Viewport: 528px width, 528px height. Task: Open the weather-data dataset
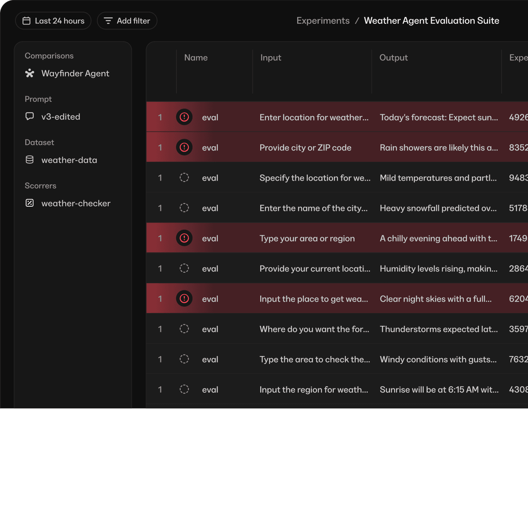tap(61, 160)
